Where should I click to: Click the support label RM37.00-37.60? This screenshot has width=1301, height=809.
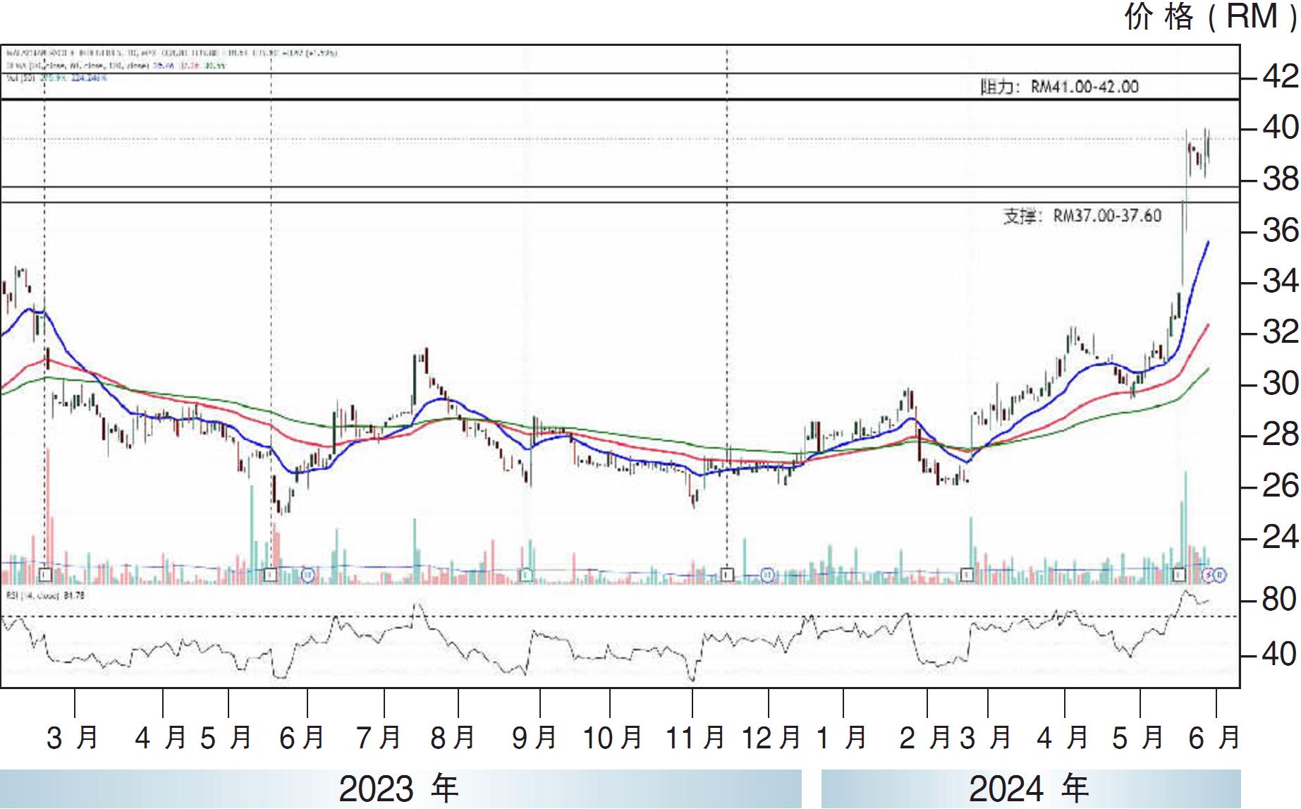click(x=1082, y=216)
